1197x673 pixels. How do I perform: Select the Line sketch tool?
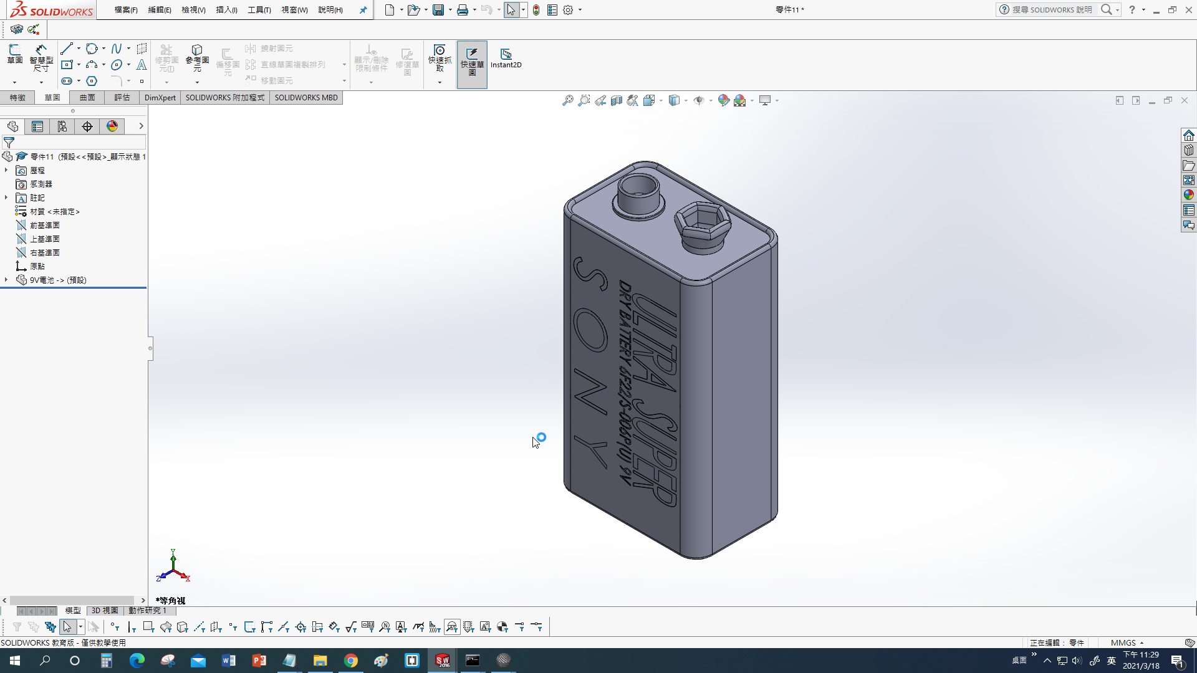point(67,49)
